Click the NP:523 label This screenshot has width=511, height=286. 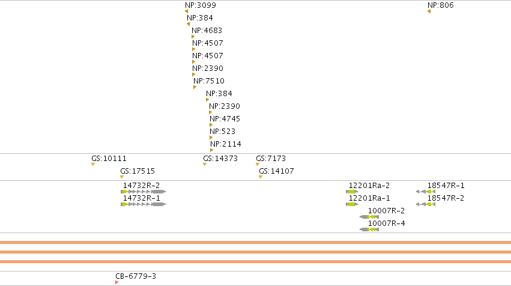222,132
